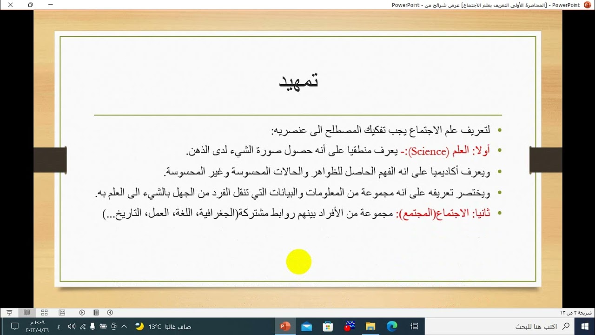The width and height of the screenshot is (595, 335).
Task: Open File Explorer from the taskbar
Action: [x=370, y=327]
